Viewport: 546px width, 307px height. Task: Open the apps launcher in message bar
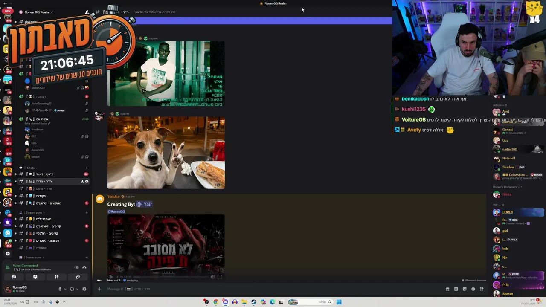click(482, 289)
